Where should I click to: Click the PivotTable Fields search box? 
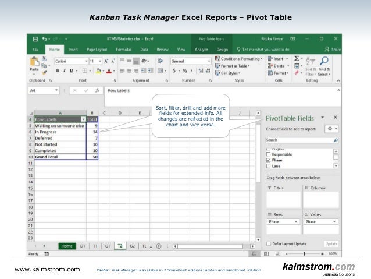(302, 140)
